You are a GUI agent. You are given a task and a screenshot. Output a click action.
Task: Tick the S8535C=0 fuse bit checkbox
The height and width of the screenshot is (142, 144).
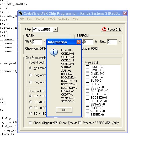tap(87, 114)
